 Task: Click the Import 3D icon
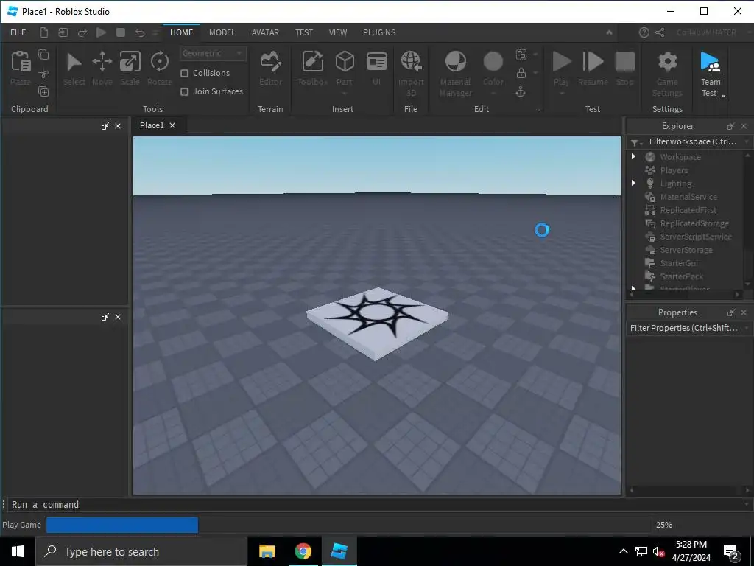411,62
